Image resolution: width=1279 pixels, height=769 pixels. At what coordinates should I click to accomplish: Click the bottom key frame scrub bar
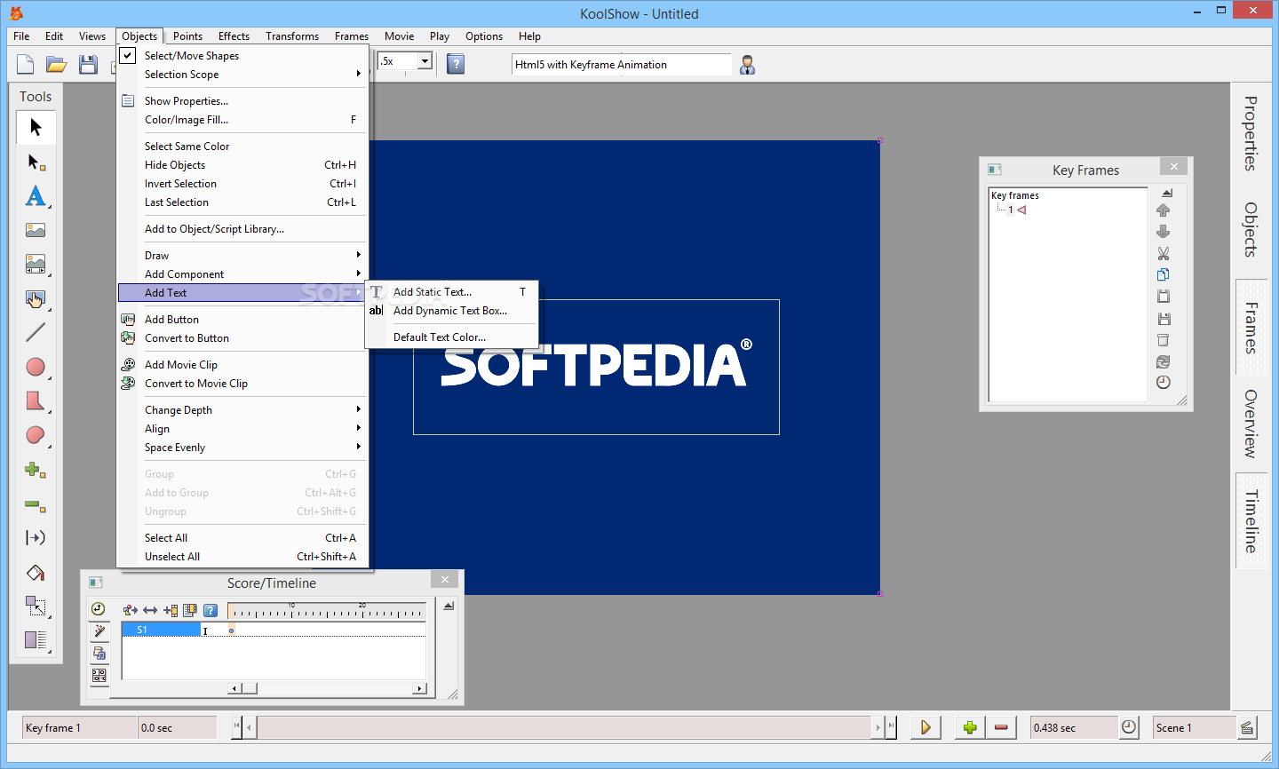point(564,727)
